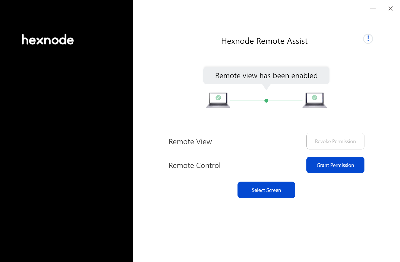Revoke Permission for Remote View

pyautogui.click(x=335, y=141)
